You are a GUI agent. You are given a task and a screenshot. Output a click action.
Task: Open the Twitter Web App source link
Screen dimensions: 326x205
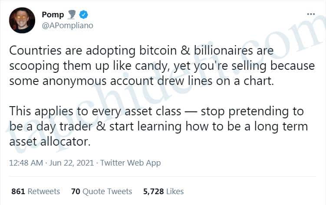[x=131, y=163]
